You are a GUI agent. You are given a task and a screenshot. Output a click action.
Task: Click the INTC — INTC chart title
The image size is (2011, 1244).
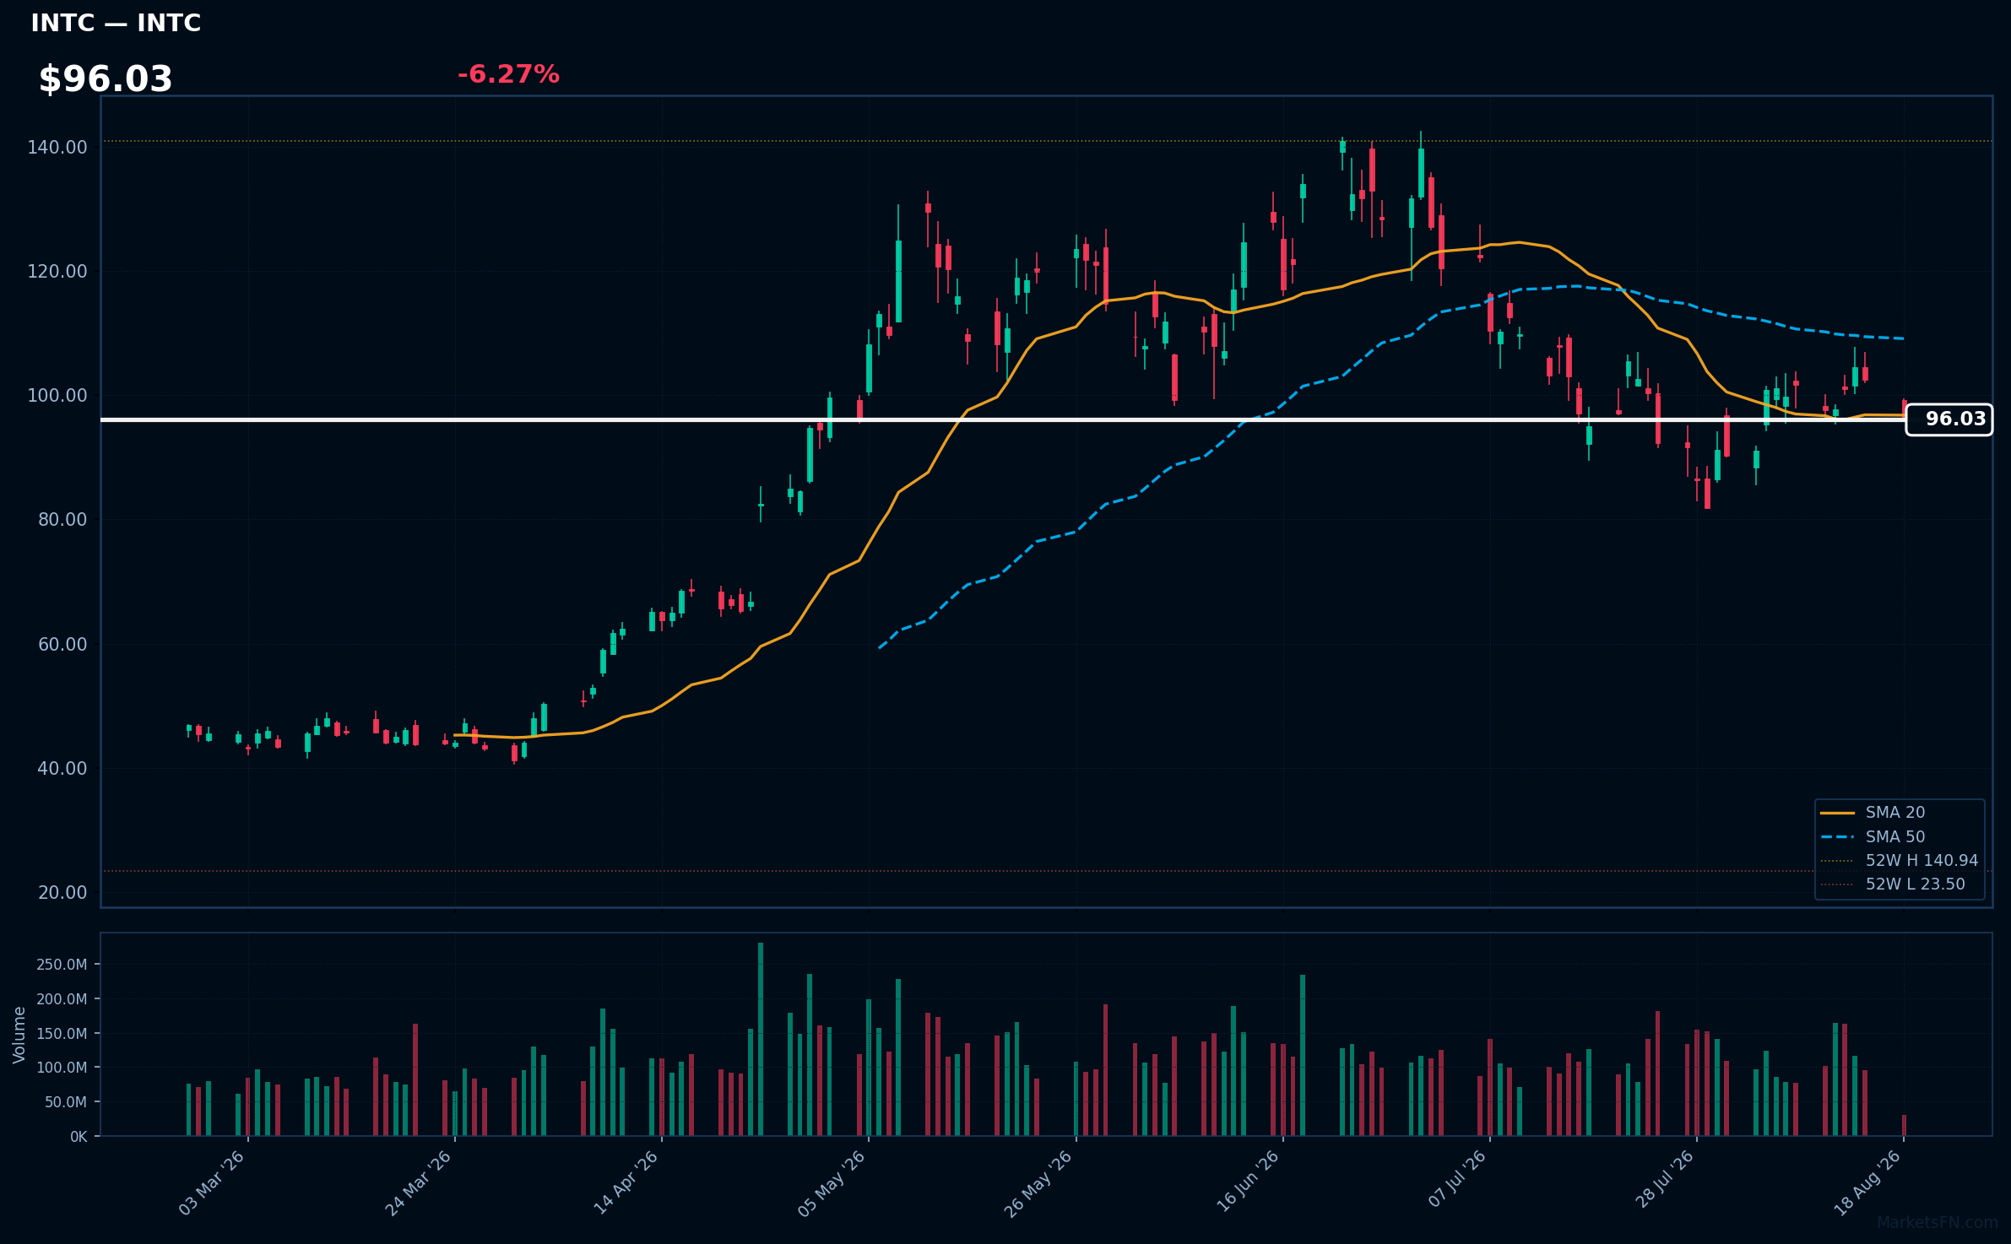coord(116,23)
